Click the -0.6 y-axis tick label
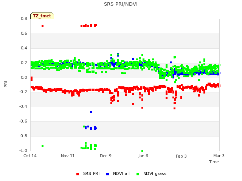 coord(23,121)
